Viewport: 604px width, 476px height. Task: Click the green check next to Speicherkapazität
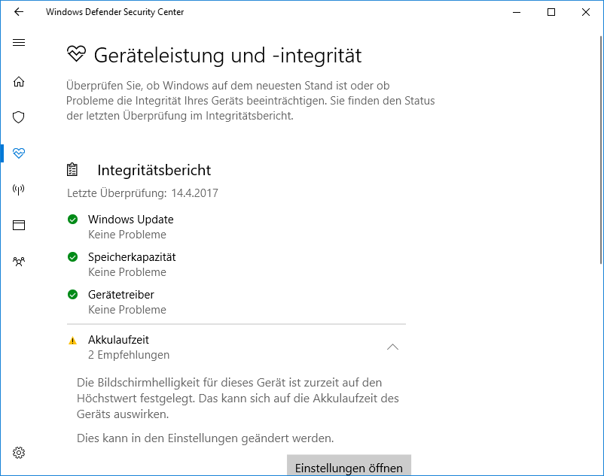[72, 257]
